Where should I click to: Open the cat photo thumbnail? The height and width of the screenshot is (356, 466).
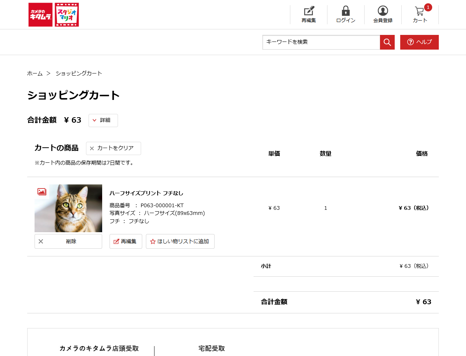point(69,208)
